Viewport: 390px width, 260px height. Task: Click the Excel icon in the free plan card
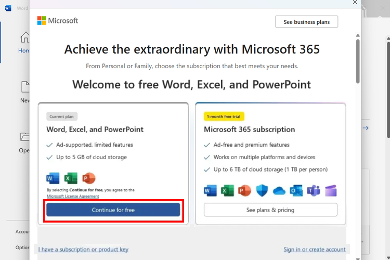(x=71, y=178)
